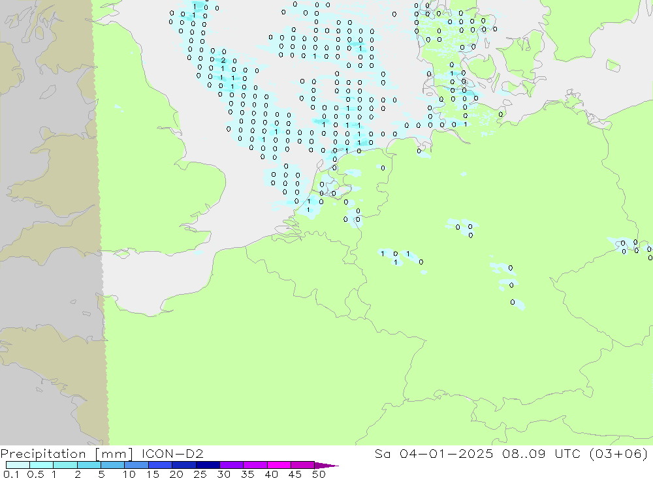Click the '15' legend scale label

153,474
